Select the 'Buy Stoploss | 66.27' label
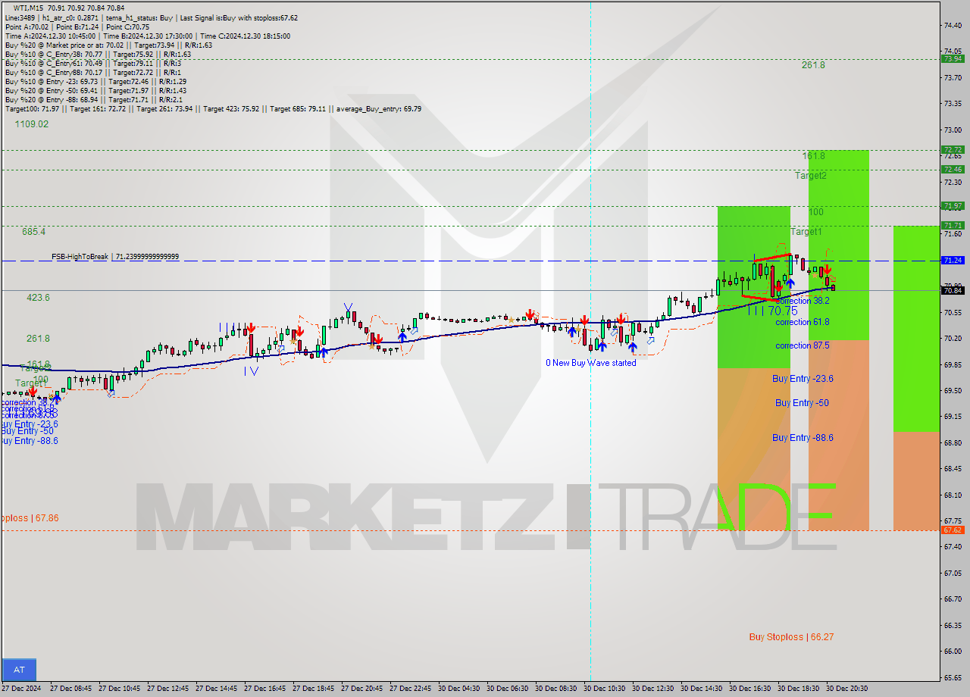 click(x=791, y=637)
